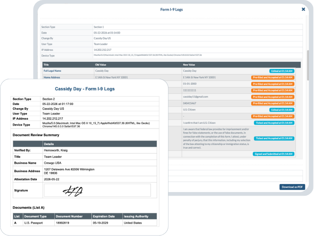
Task: Click the 'Form I-9 Logs' dialog title
Action: pyautogui.click(x=171, y=10)
